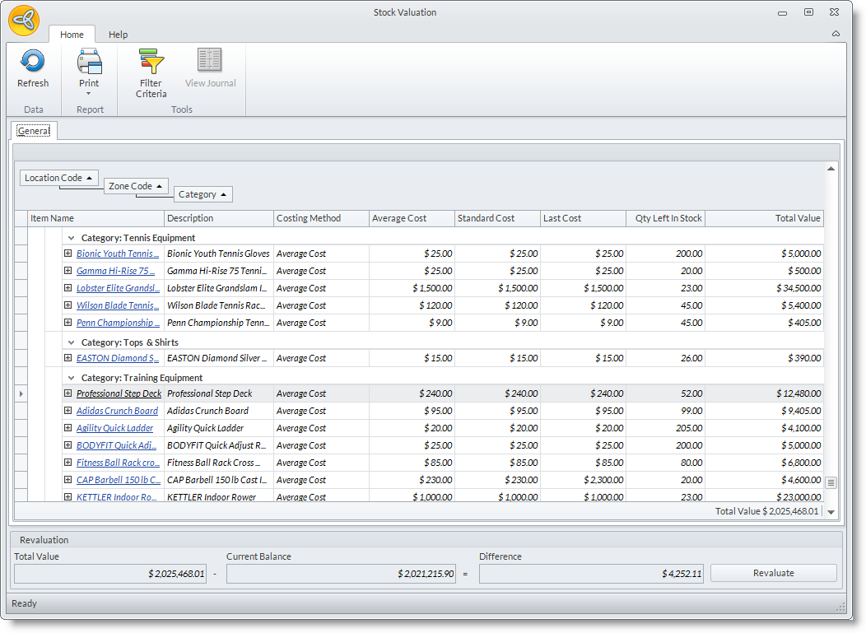Collapse the Tops & Shirts category
Screen dimensions: 866x633
point(72,342)
